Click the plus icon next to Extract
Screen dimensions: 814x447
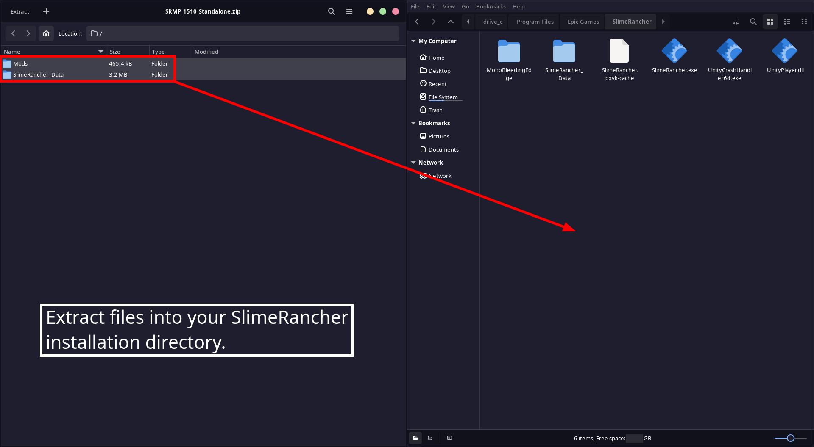tap(46, 11)
